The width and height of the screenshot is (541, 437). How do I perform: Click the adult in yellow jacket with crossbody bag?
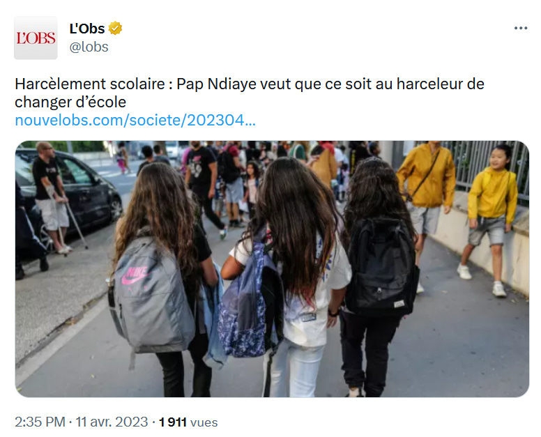426,193
